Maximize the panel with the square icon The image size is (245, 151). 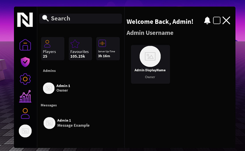pyautogui.click(x=217, y=21)
